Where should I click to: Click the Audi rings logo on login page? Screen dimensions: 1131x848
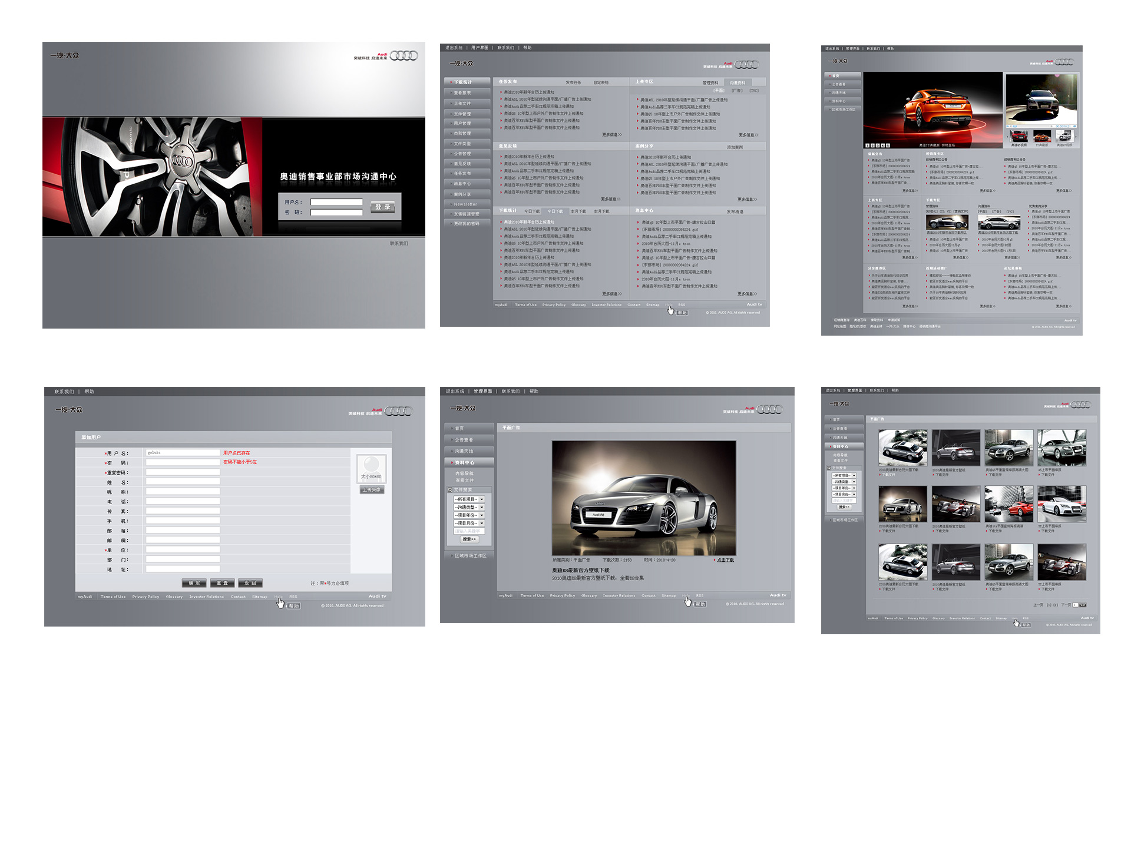pyautogui.click(x=404, y=55)
